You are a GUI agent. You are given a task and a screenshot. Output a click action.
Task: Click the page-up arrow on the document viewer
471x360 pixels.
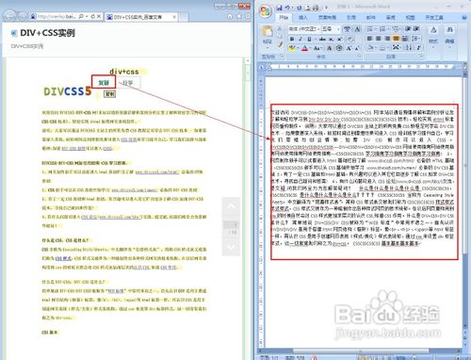tap(231, 206)
